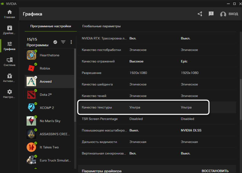
Task: Switch to Программные настройки tab
Action: tap(51, 26)
